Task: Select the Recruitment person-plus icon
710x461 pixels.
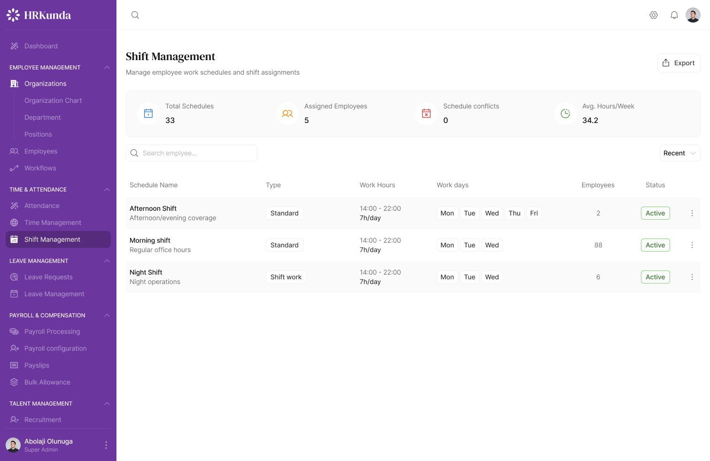Action: pyautogui.click(x=14, y=419)
